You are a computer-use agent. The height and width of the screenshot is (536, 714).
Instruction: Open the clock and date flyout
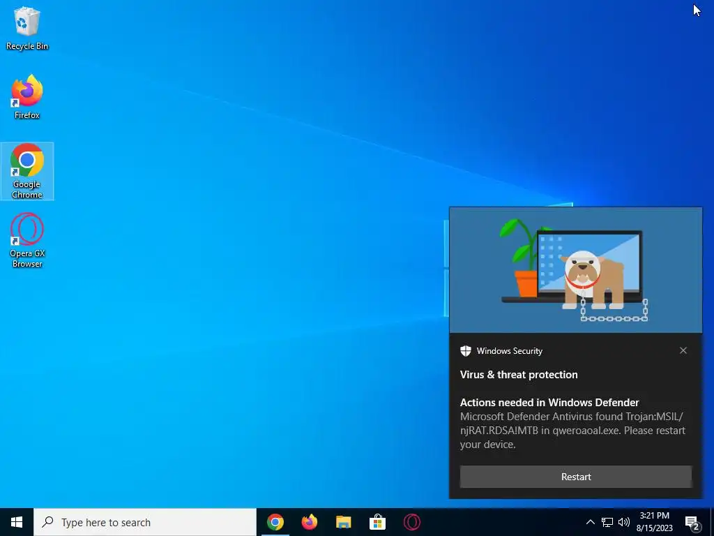[654, 522]
